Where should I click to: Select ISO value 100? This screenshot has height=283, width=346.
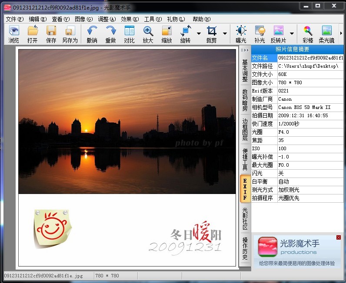pos(310,148)
